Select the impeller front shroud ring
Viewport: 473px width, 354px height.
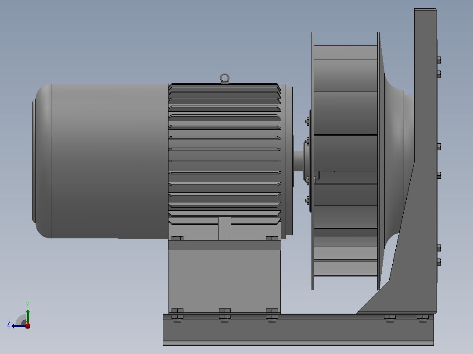point(313,161)
